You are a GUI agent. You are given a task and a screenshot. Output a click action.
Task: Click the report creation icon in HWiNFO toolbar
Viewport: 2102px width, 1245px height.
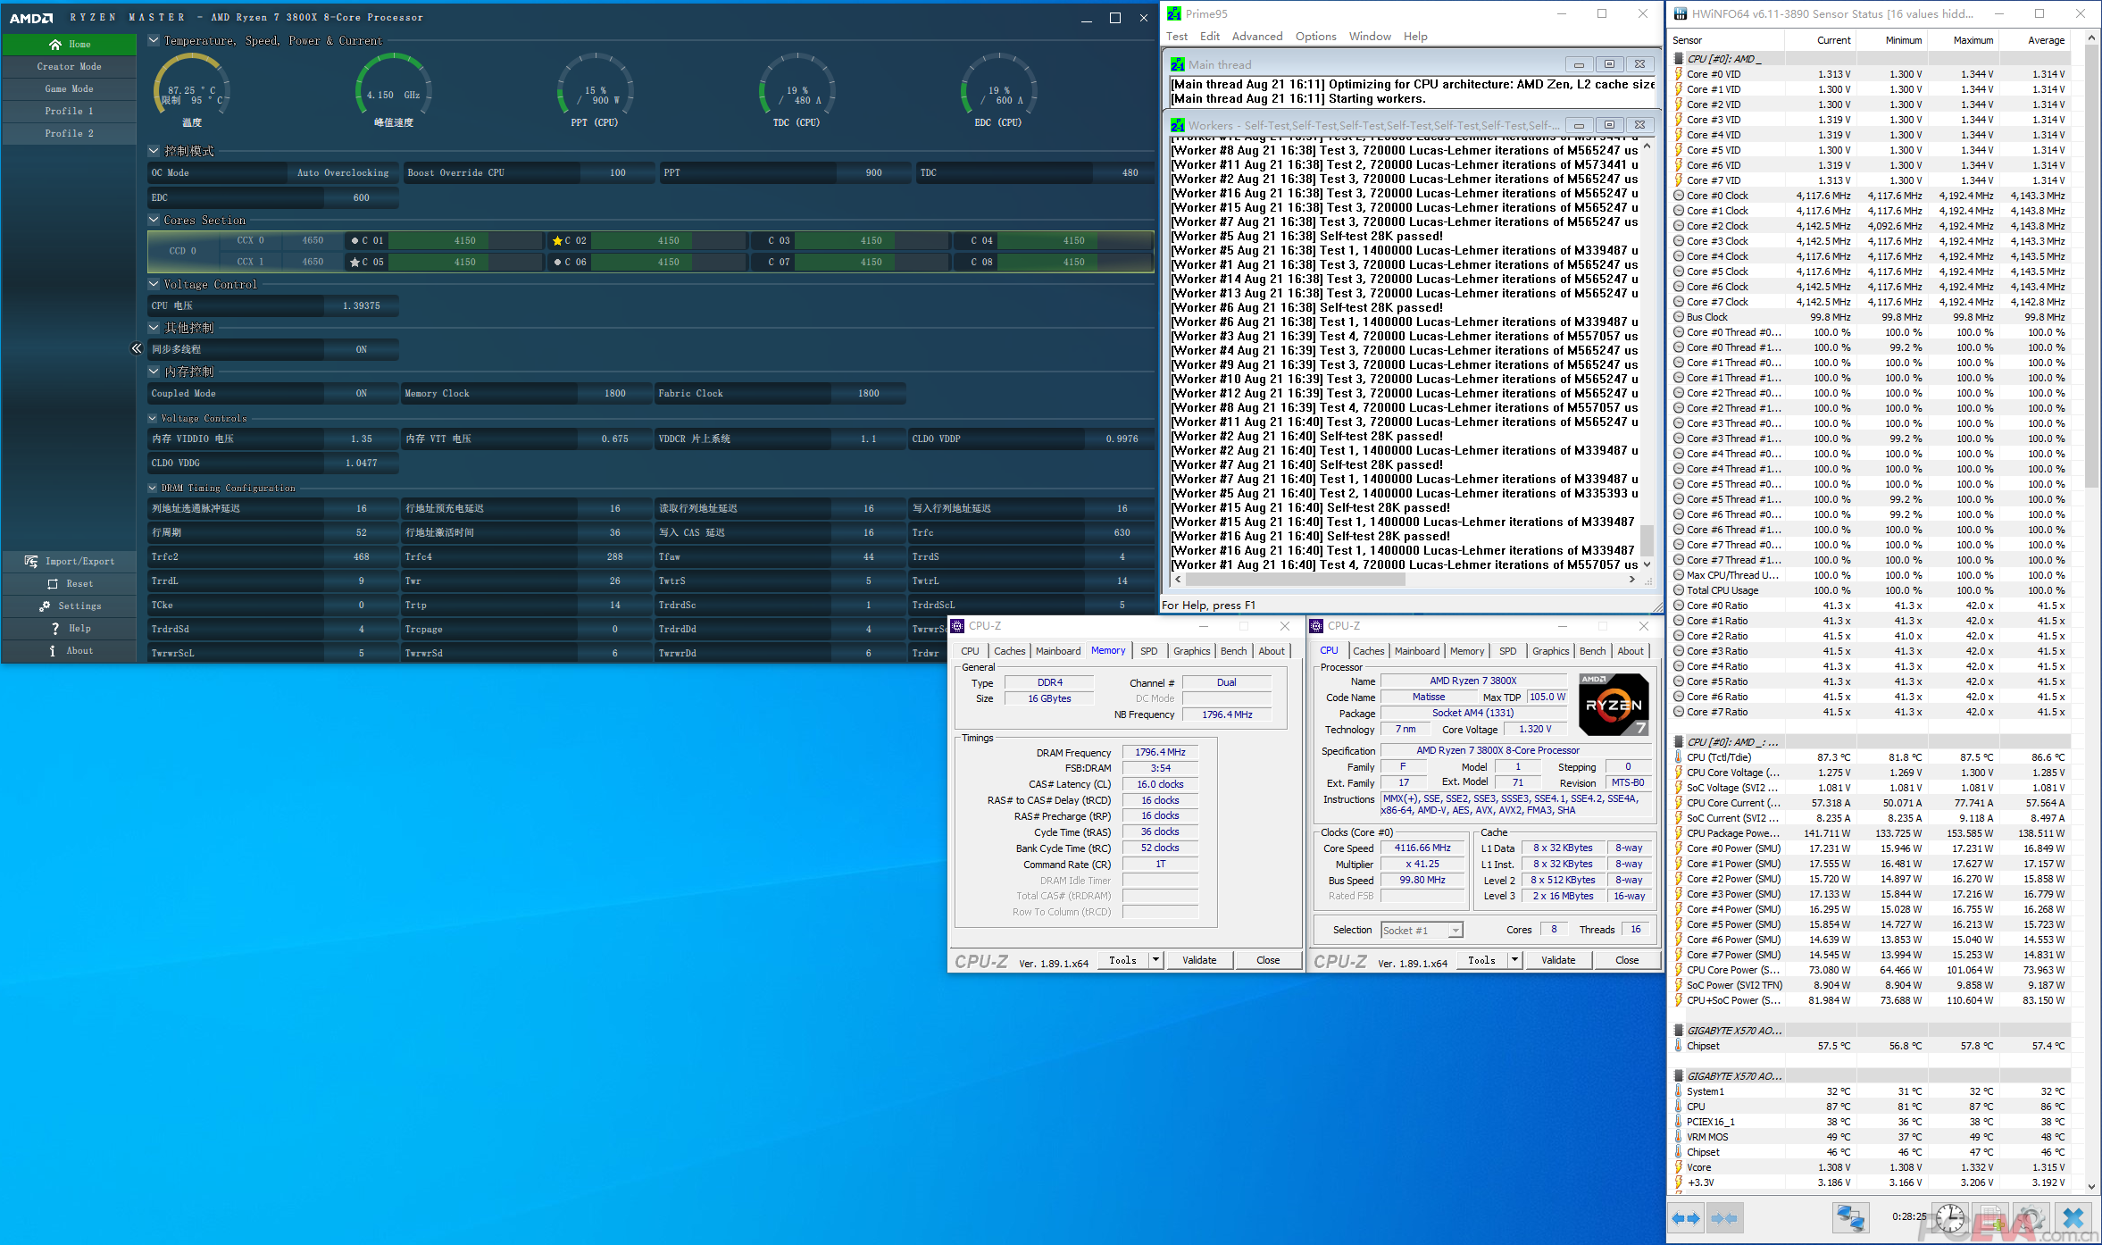point(1992,1217)
